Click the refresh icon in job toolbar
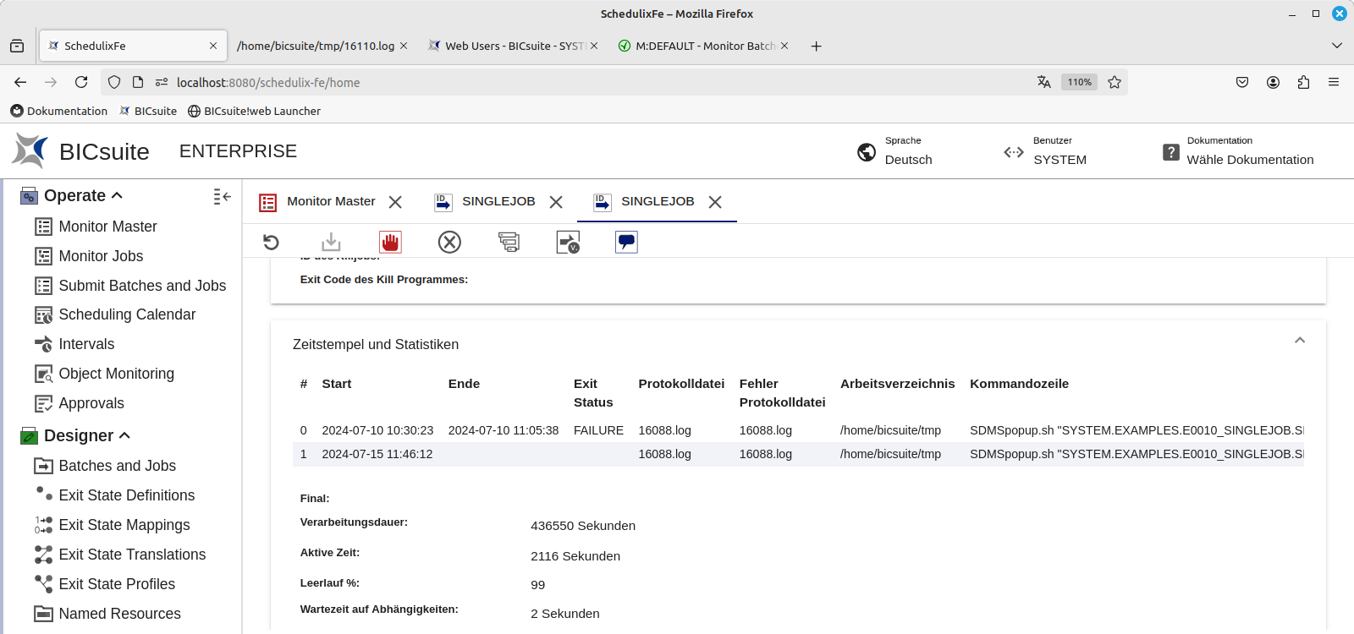This screenshot has height=634, width=1354. point(271,243)
